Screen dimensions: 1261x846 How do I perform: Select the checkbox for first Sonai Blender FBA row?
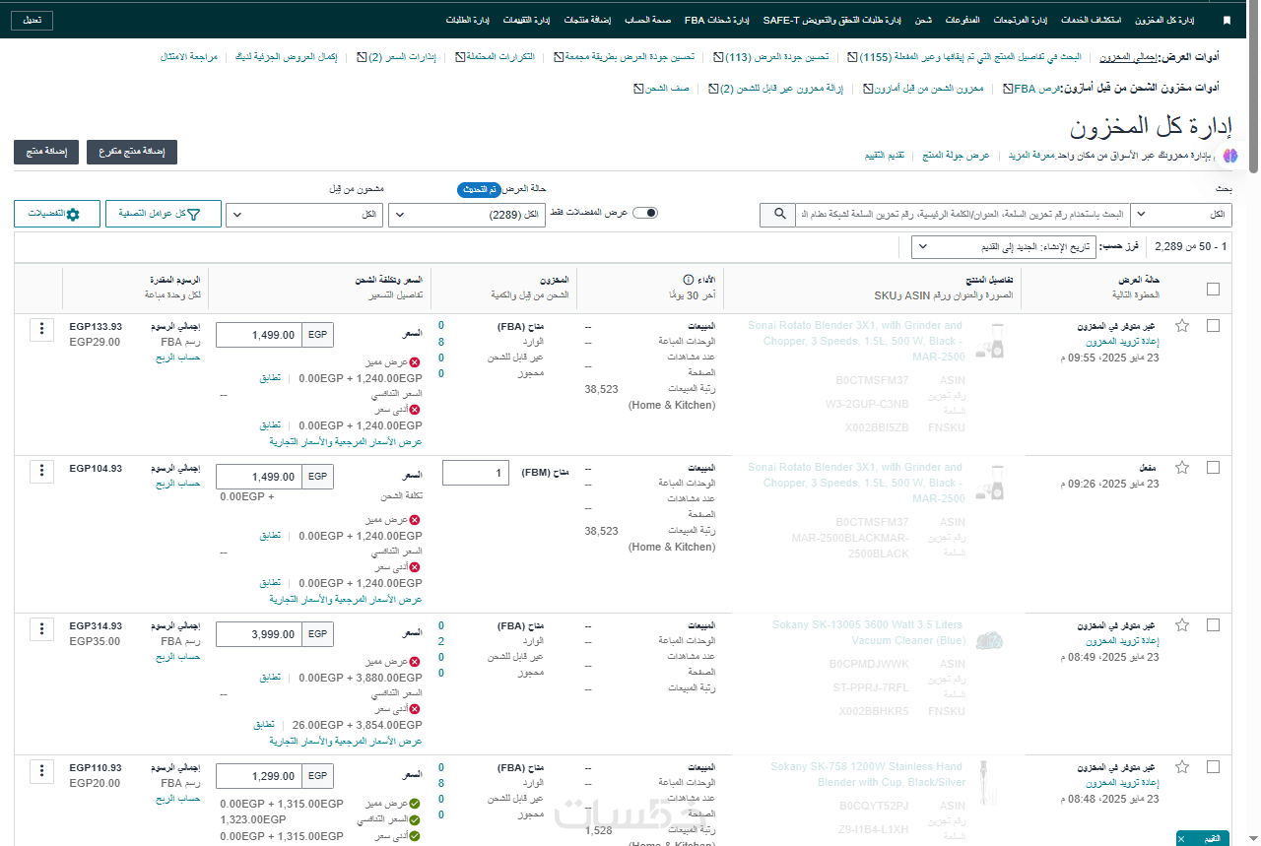pyautogui.click(x=1213, y=325)
